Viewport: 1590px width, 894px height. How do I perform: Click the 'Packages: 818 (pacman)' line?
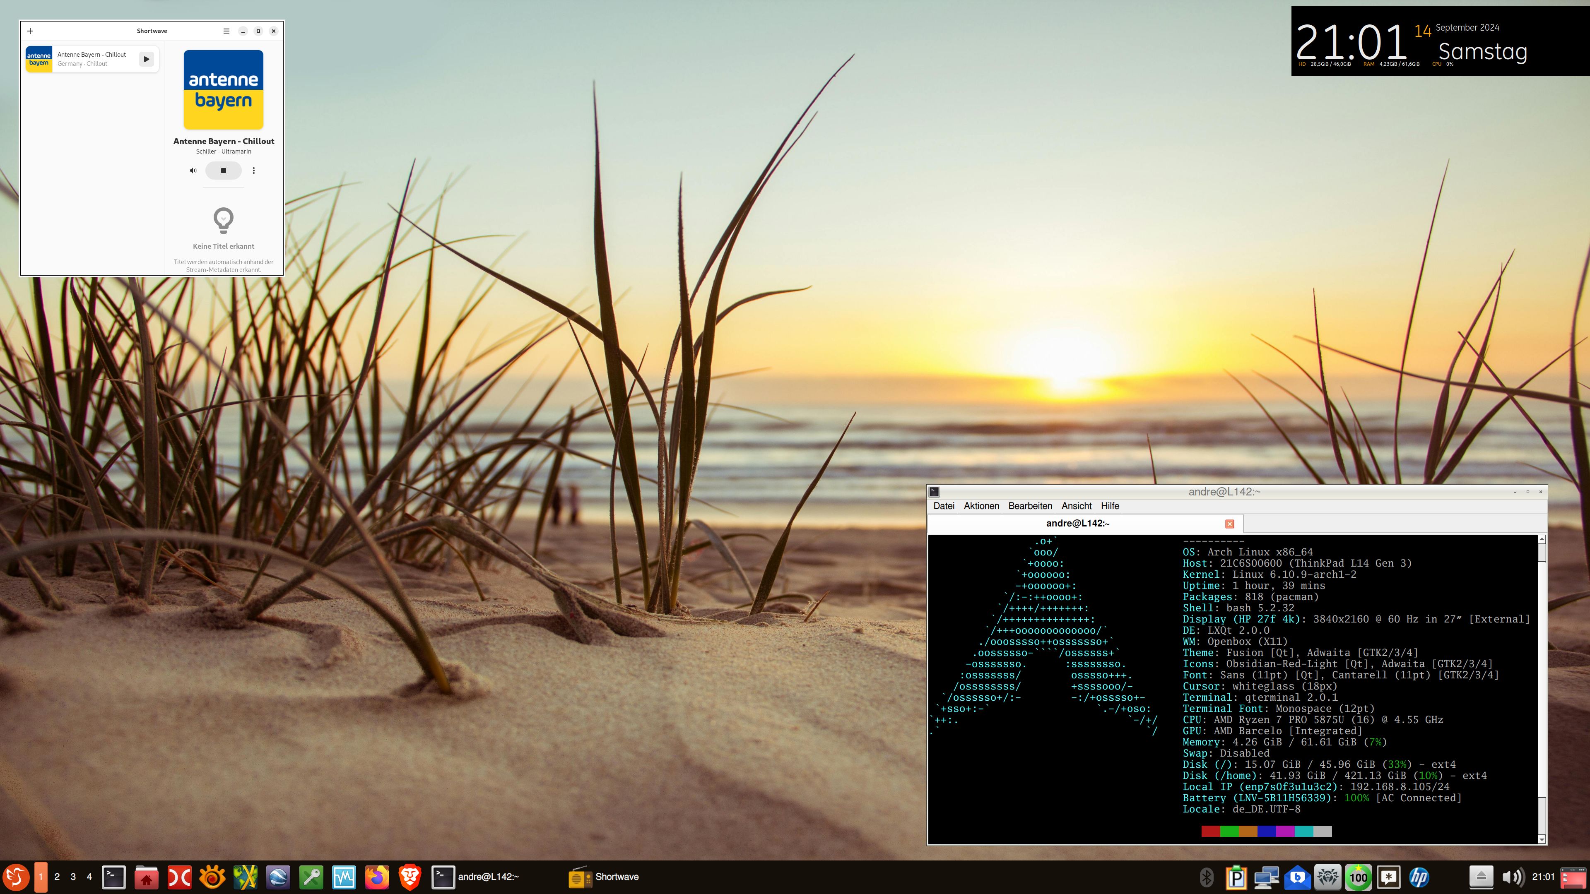point(1250,596)
